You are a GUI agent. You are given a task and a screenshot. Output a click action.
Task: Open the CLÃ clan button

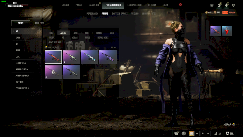[230, 133]
